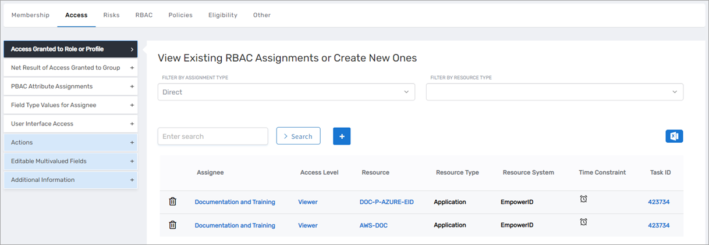Expand PBAC Attribute Assignments section
709x245 pixels.
point(70,87)
